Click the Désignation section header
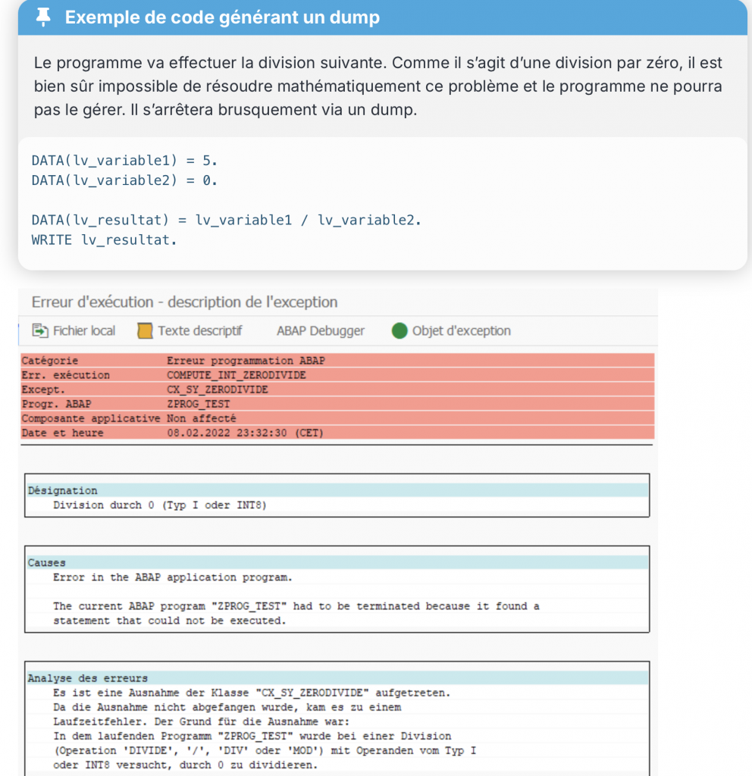This screenshot has width=752, height=776. click(62, 490)
